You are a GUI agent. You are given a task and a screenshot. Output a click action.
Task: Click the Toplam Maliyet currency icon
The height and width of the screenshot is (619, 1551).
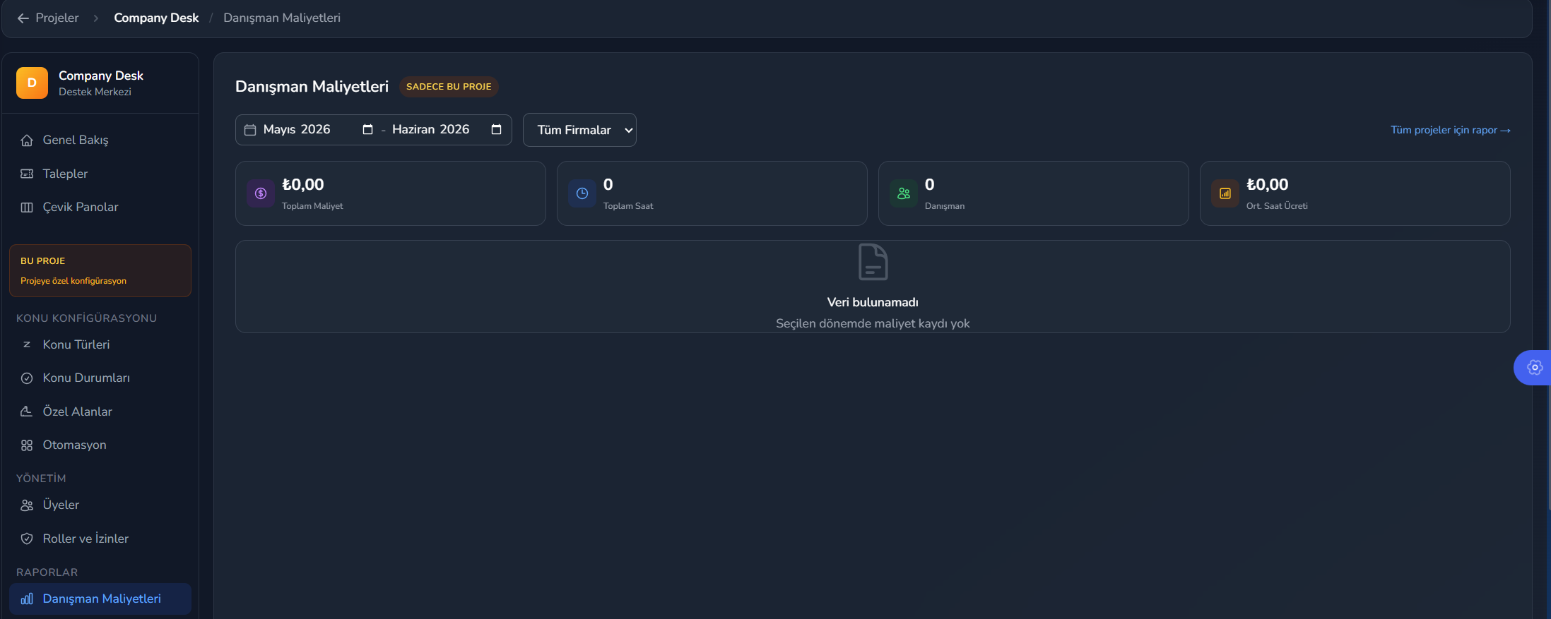click(261, 193)
